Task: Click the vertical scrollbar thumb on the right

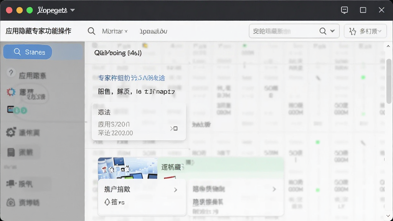Action: click(388, 81)
